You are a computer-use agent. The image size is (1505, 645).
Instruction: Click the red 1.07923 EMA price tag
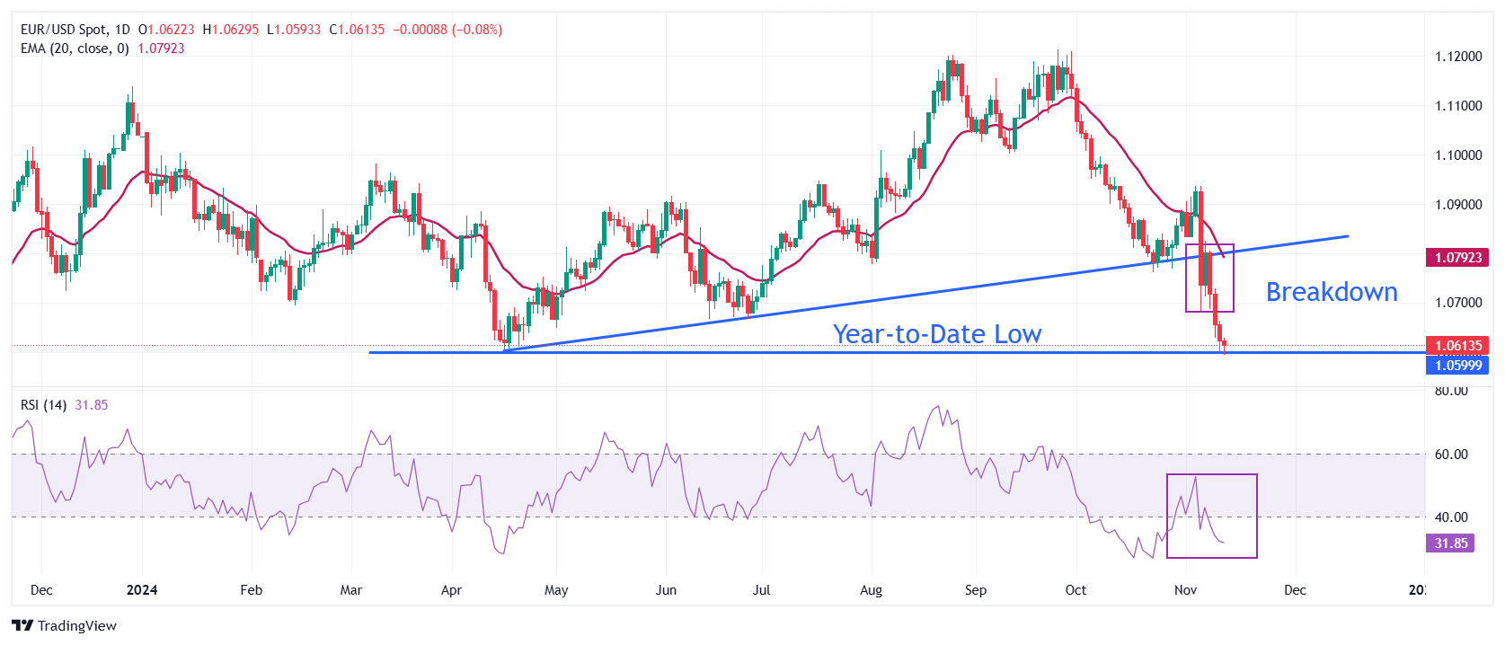pos(1457,258)
